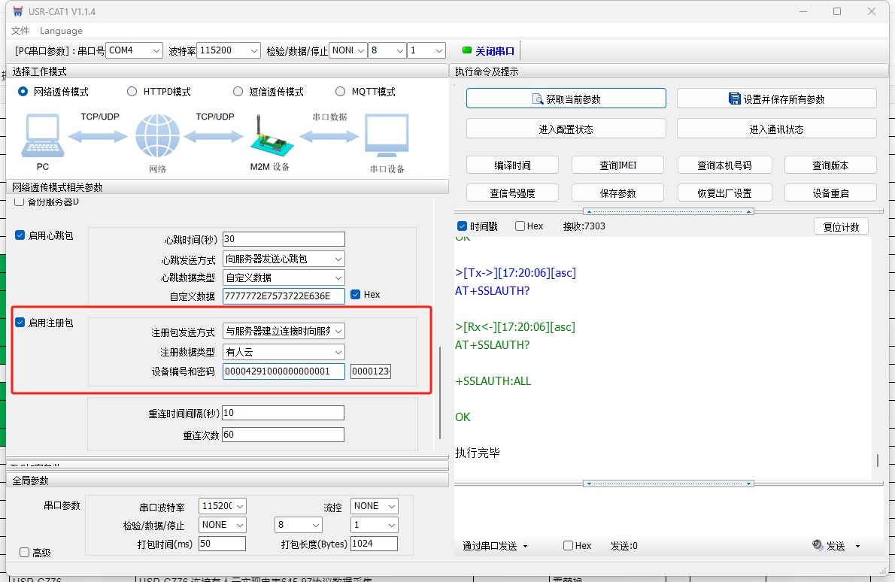Click set and save all parameters
The width and height of the screenshot is (895, 582).
click(x=776, y=99)
